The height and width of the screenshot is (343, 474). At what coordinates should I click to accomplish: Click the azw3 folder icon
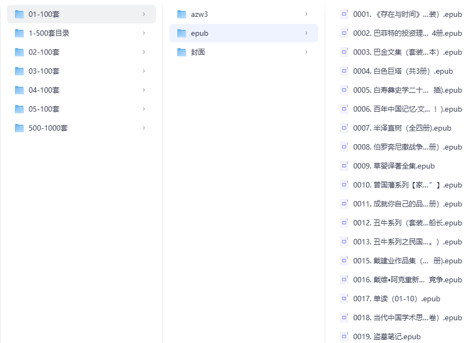pyautogui.click(x=182, y=14)
